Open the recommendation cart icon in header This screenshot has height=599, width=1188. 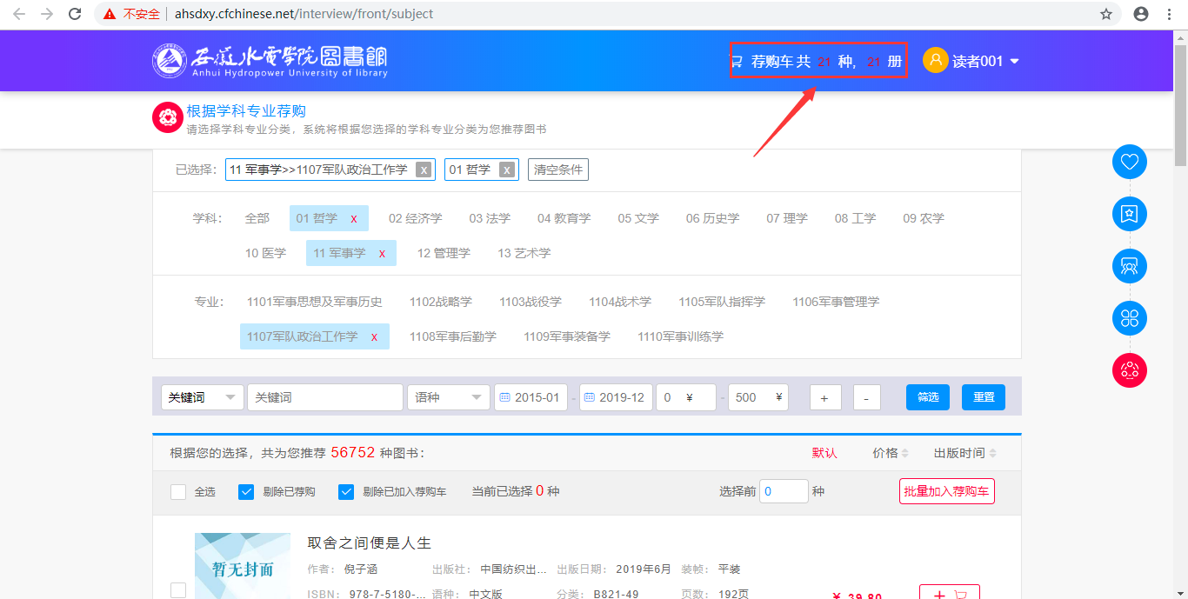737,62
